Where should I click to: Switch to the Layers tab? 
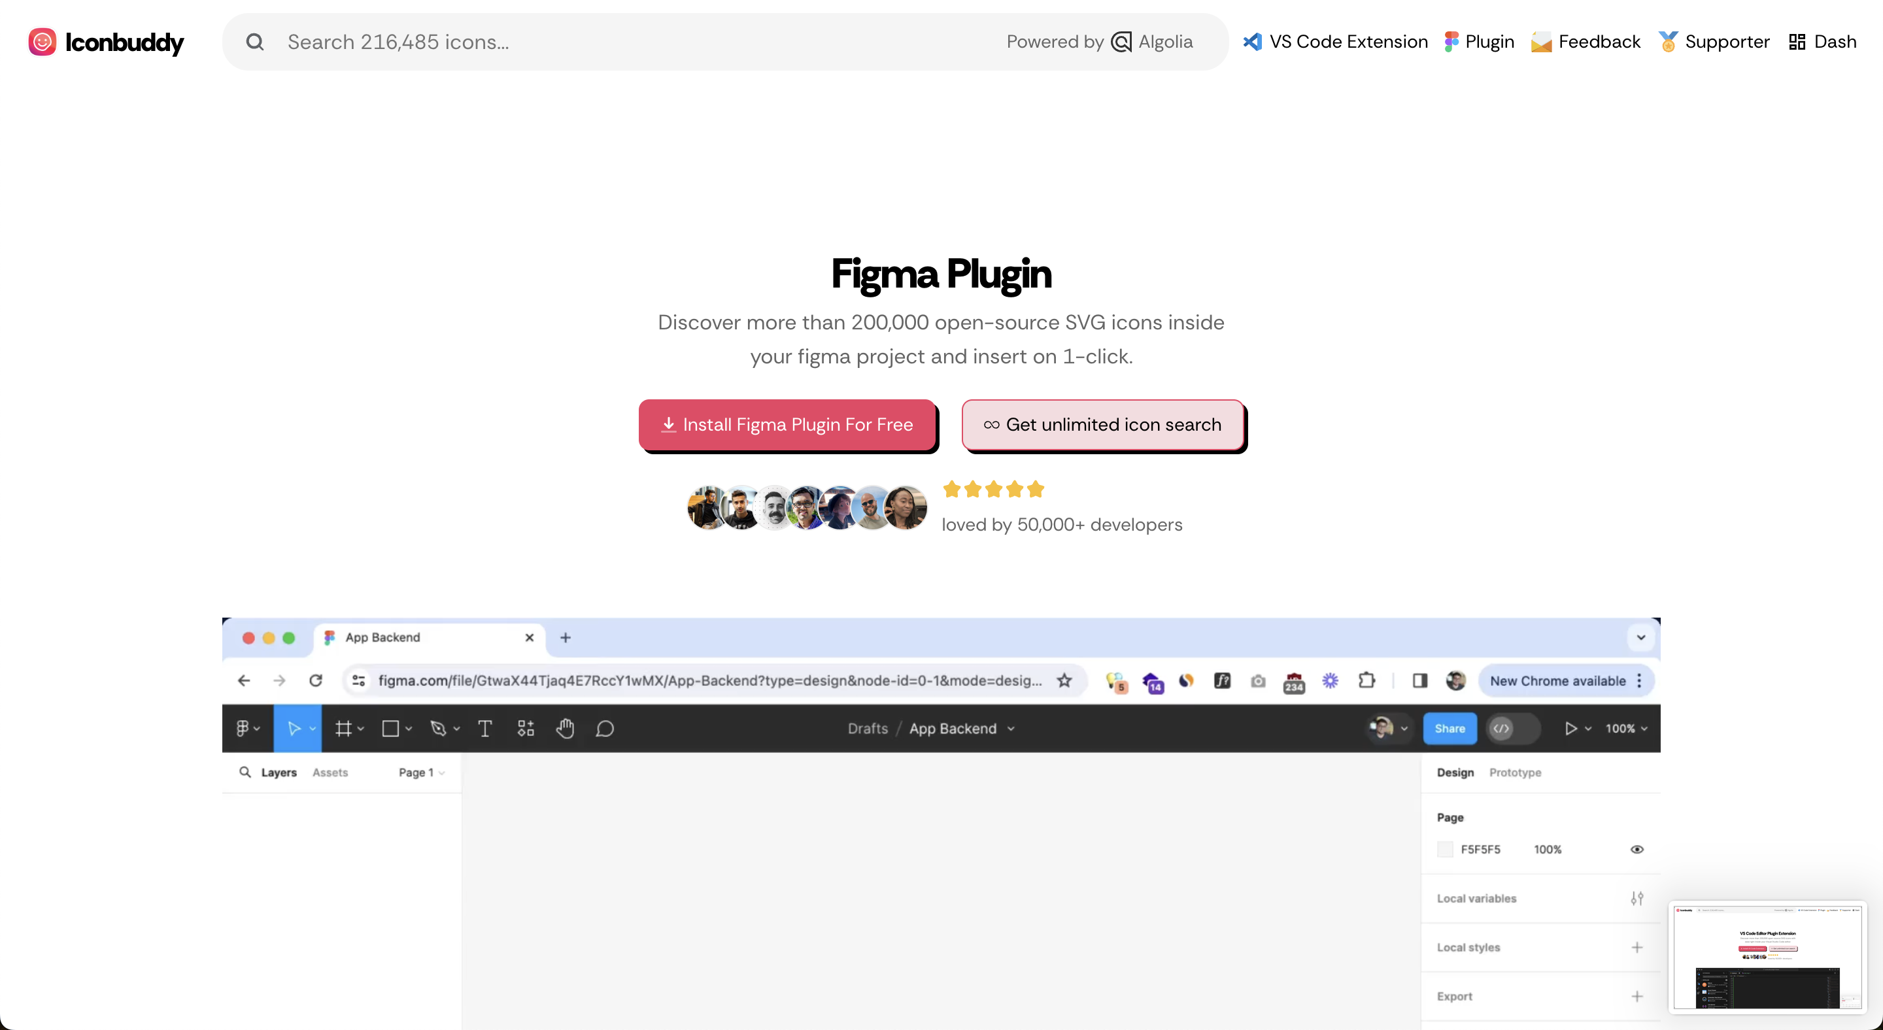tap(279, 772)
